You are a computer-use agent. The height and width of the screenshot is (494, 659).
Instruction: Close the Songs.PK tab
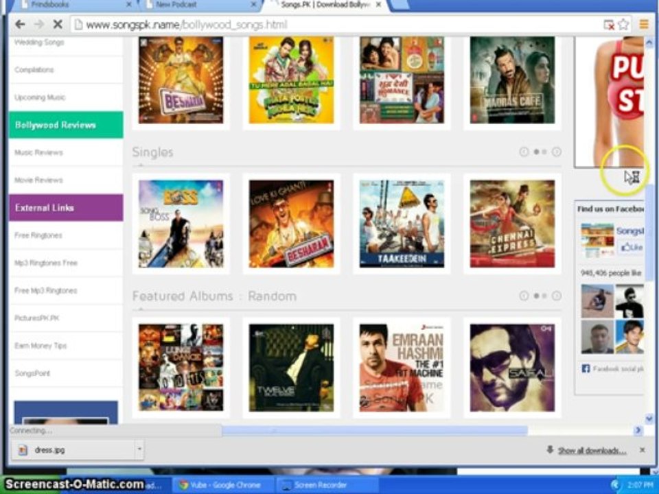point(379,5)
